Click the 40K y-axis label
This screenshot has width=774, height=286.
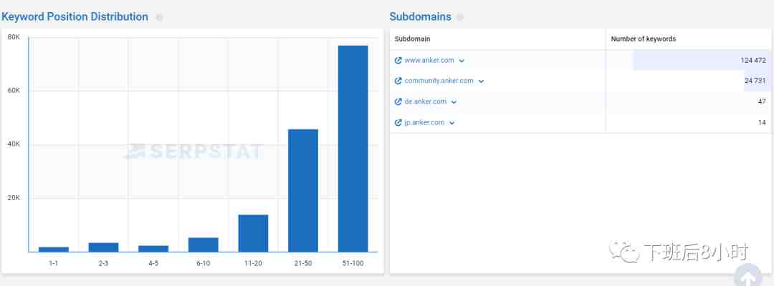coord(14,144)
